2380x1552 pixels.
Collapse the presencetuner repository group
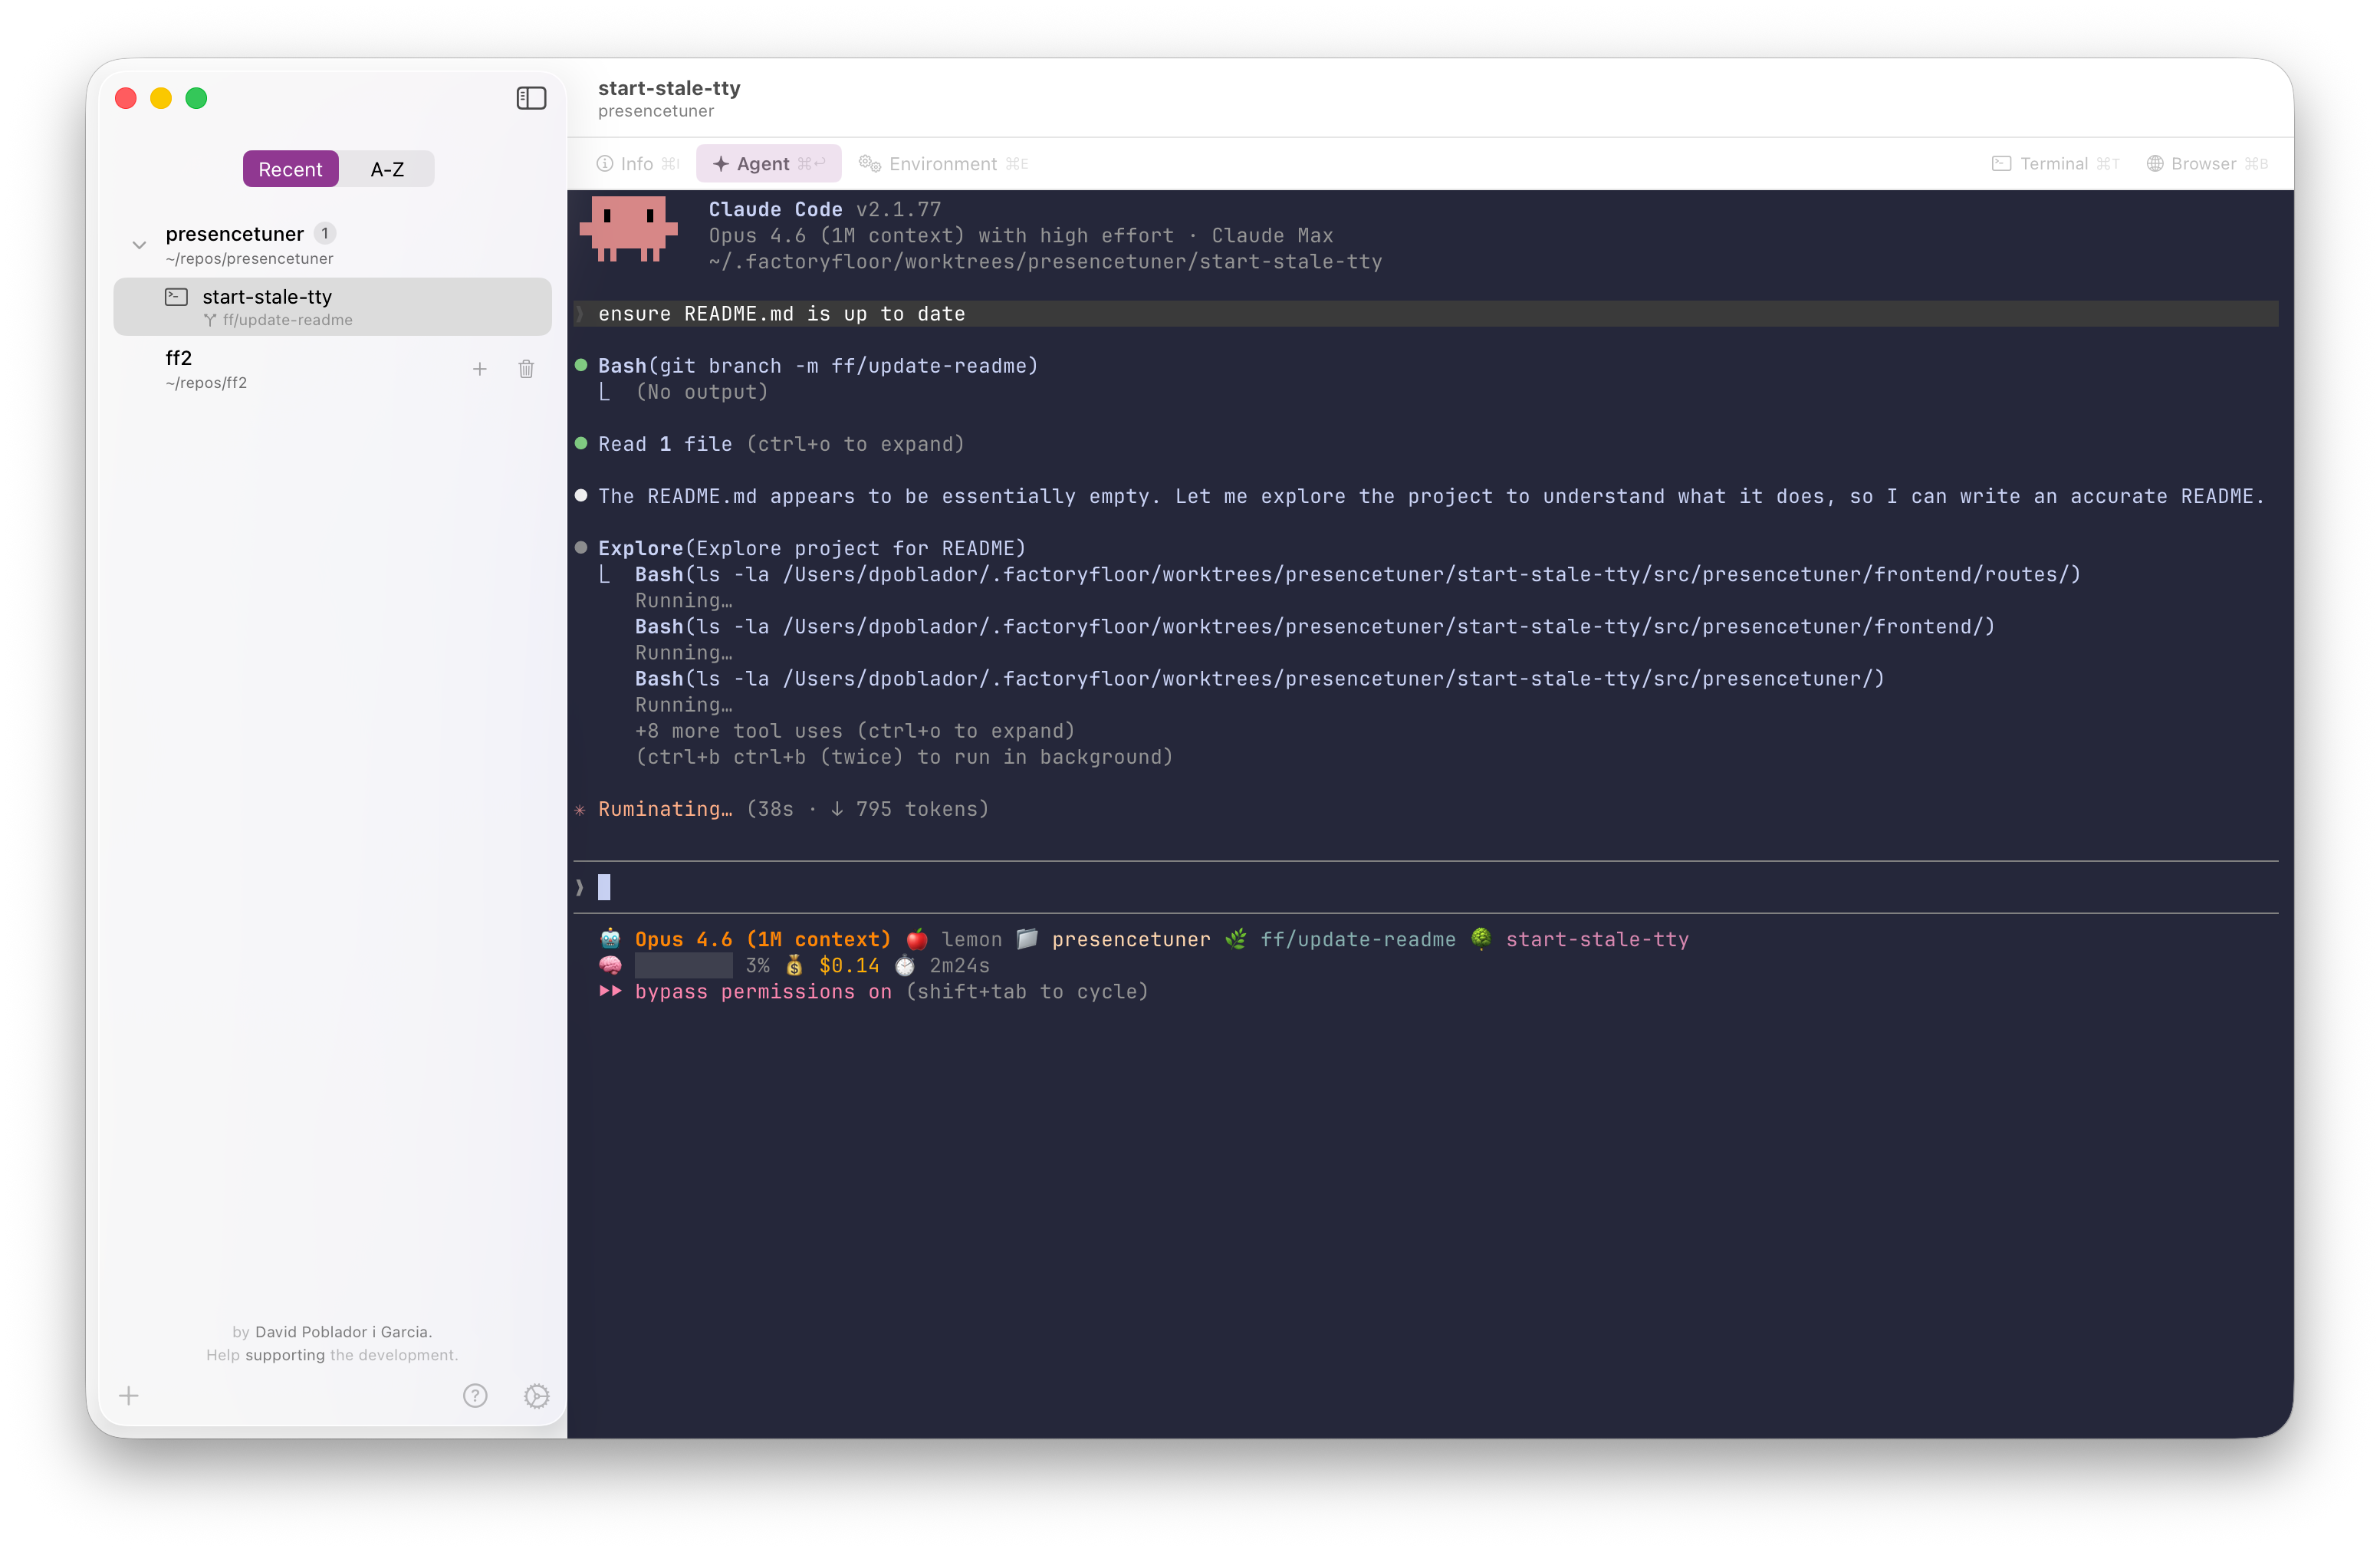coord(139,244)
